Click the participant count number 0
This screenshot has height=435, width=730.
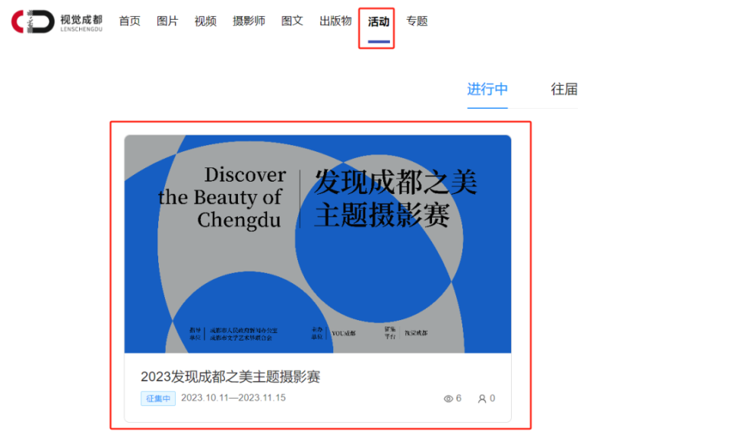pos(492,398)
